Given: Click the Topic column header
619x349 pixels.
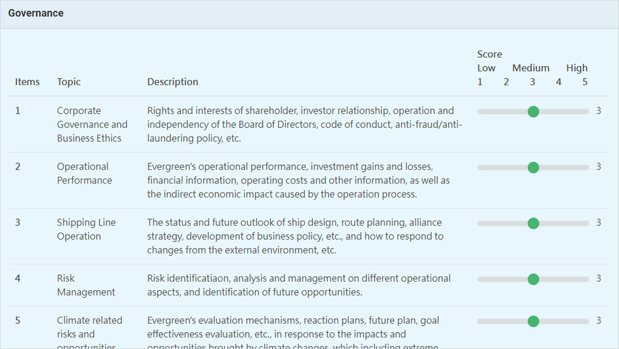Looking at the screenshot, I should coord(69,82).
